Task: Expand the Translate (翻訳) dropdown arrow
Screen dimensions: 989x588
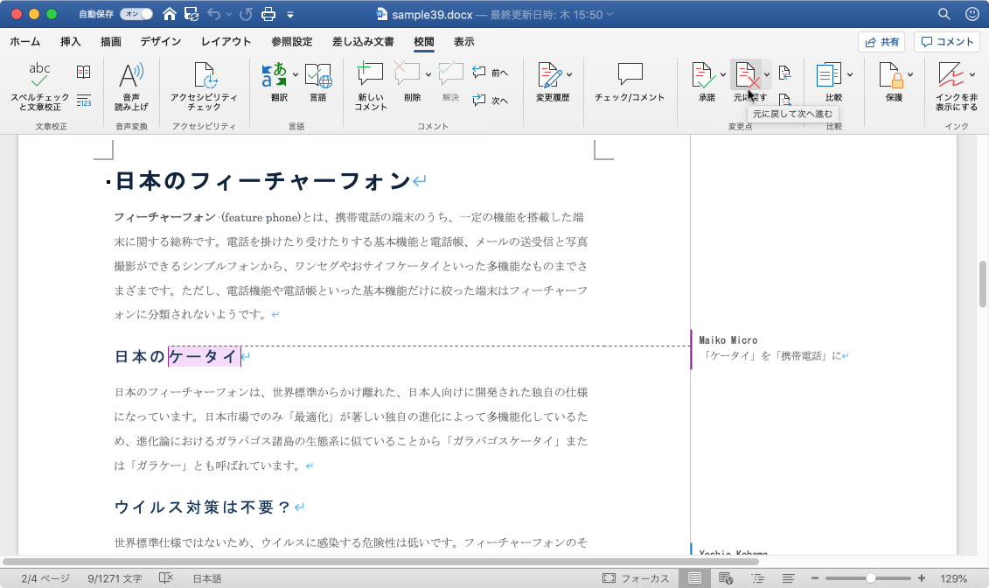Action: (296, 73)
